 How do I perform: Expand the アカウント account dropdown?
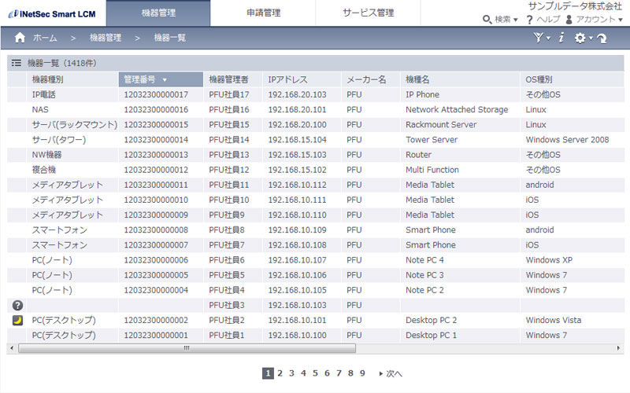point(594,19)
